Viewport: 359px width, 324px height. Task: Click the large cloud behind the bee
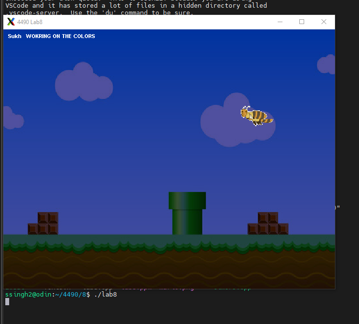[238, 120]
